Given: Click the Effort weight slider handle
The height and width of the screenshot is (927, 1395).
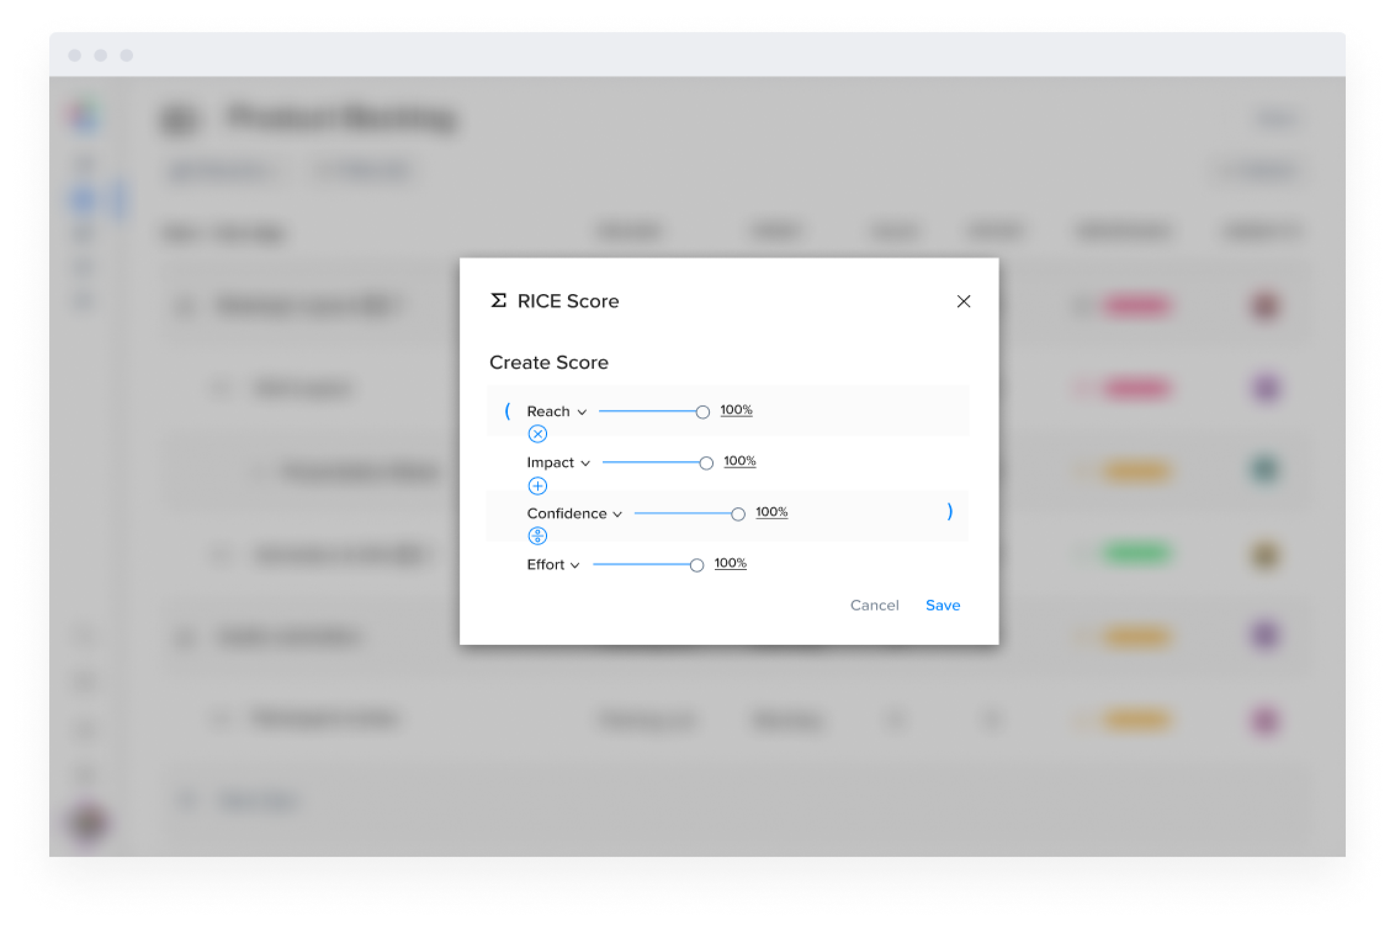Looking at the screenshot, I should coord(696,565).
